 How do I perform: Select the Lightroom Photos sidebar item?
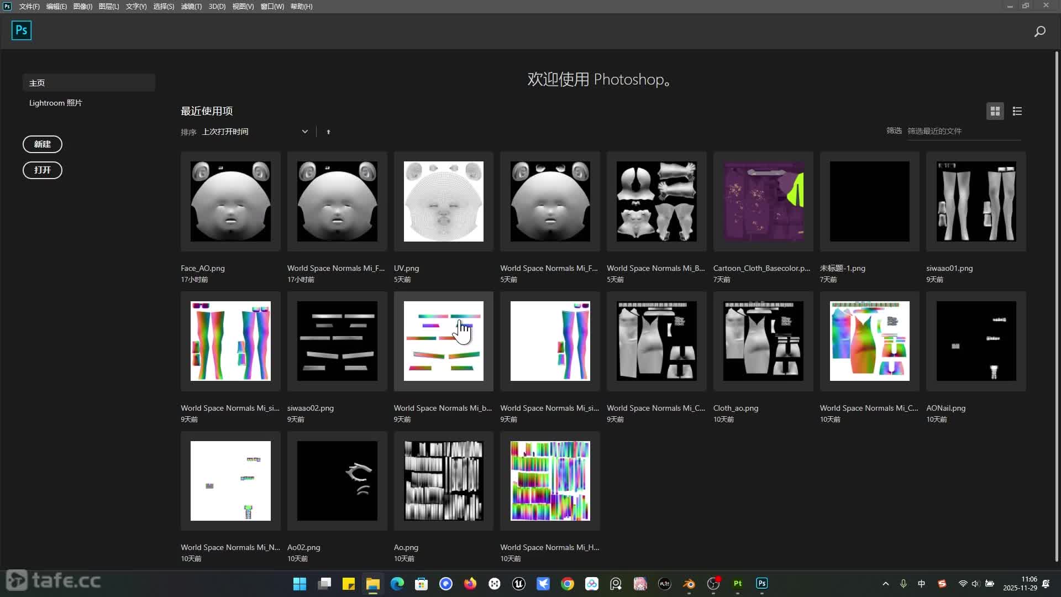pos(55,103)
